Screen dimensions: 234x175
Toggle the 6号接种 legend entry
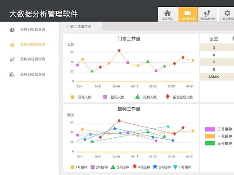[x=182, y=167]
